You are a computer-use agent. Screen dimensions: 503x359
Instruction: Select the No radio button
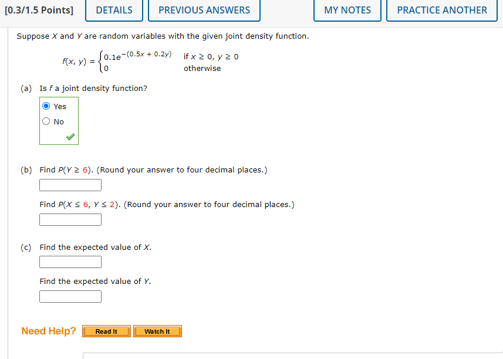(x=46, y=121)
